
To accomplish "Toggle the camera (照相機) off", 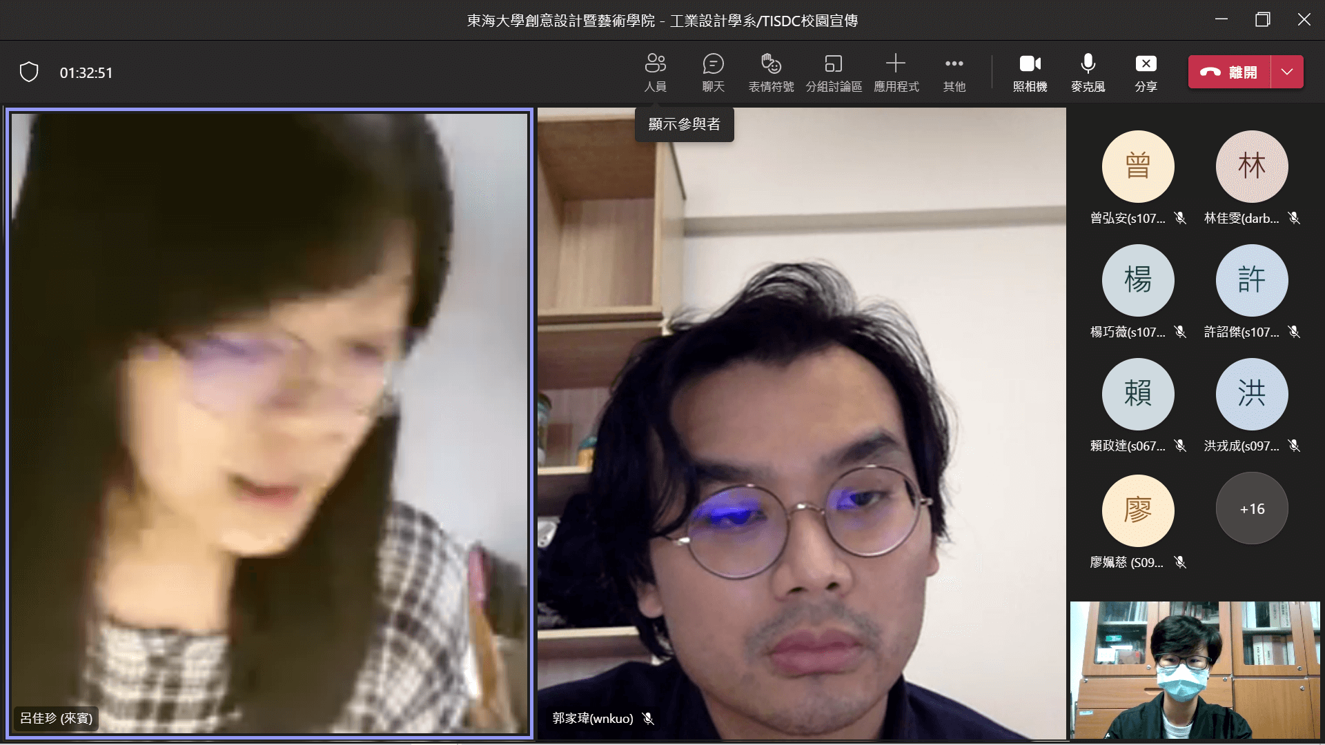I will (x=1030, y=72).
